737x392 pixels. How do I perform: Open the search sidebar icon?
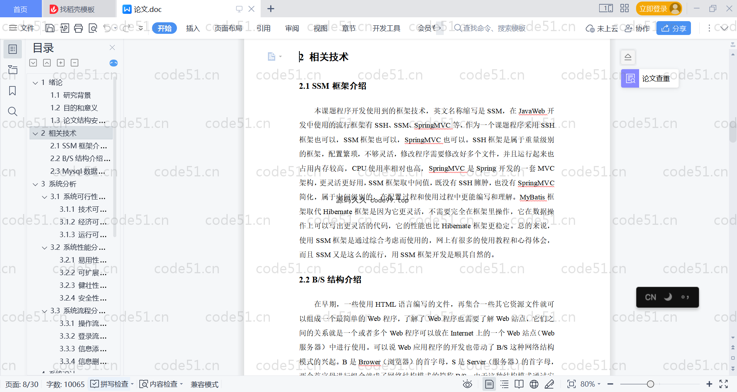[13, 111]
